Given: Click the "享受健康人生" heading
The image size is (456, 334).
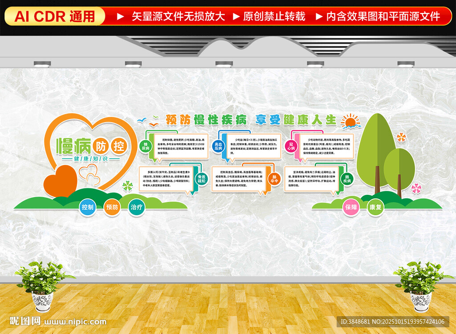Looking at the screenshot, I should point(296,120).
